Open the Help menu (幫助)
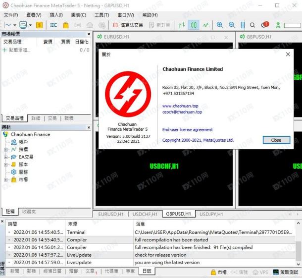The height and width of the screenshot is (278, 302). coord(150,15)
